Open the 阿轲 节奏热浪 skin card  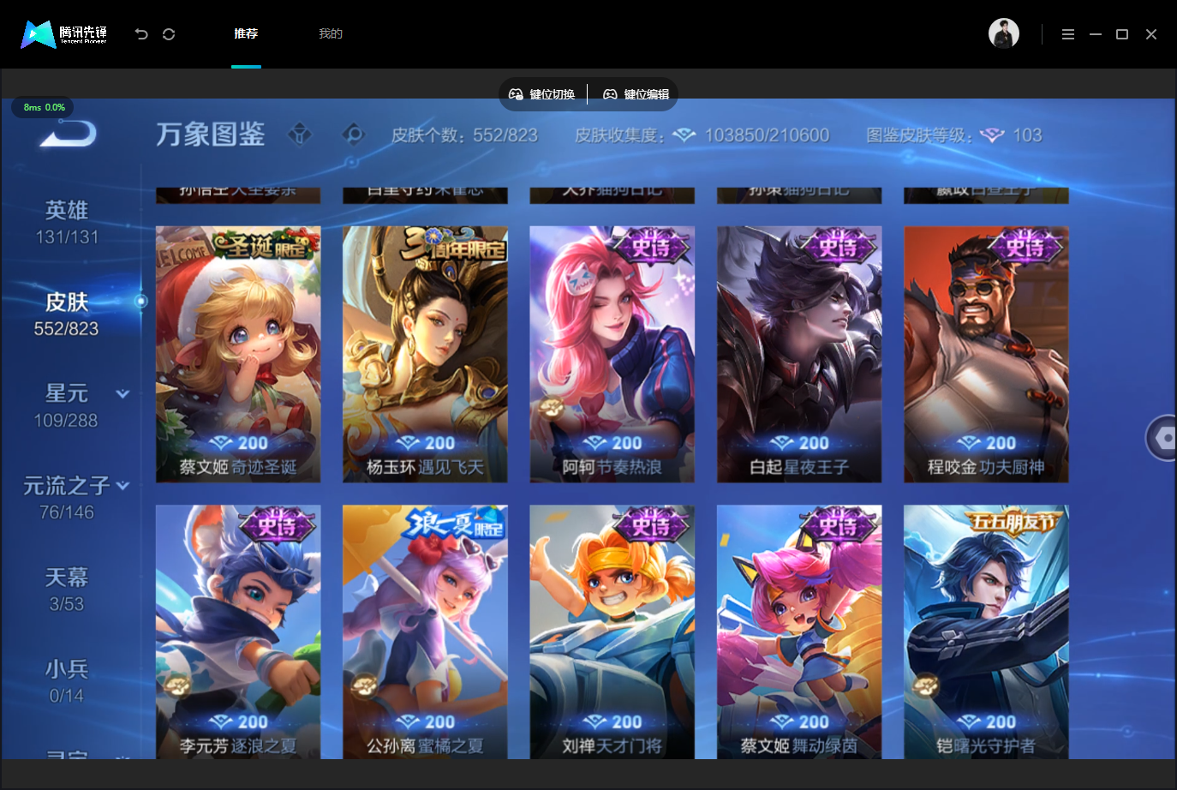pyautogui.click(x=612, y=354)
